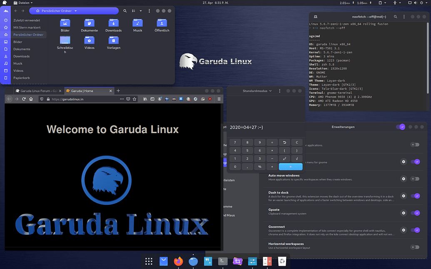Open the Firefox hamburger menu
431x269 pixels.
pos(219,99)
